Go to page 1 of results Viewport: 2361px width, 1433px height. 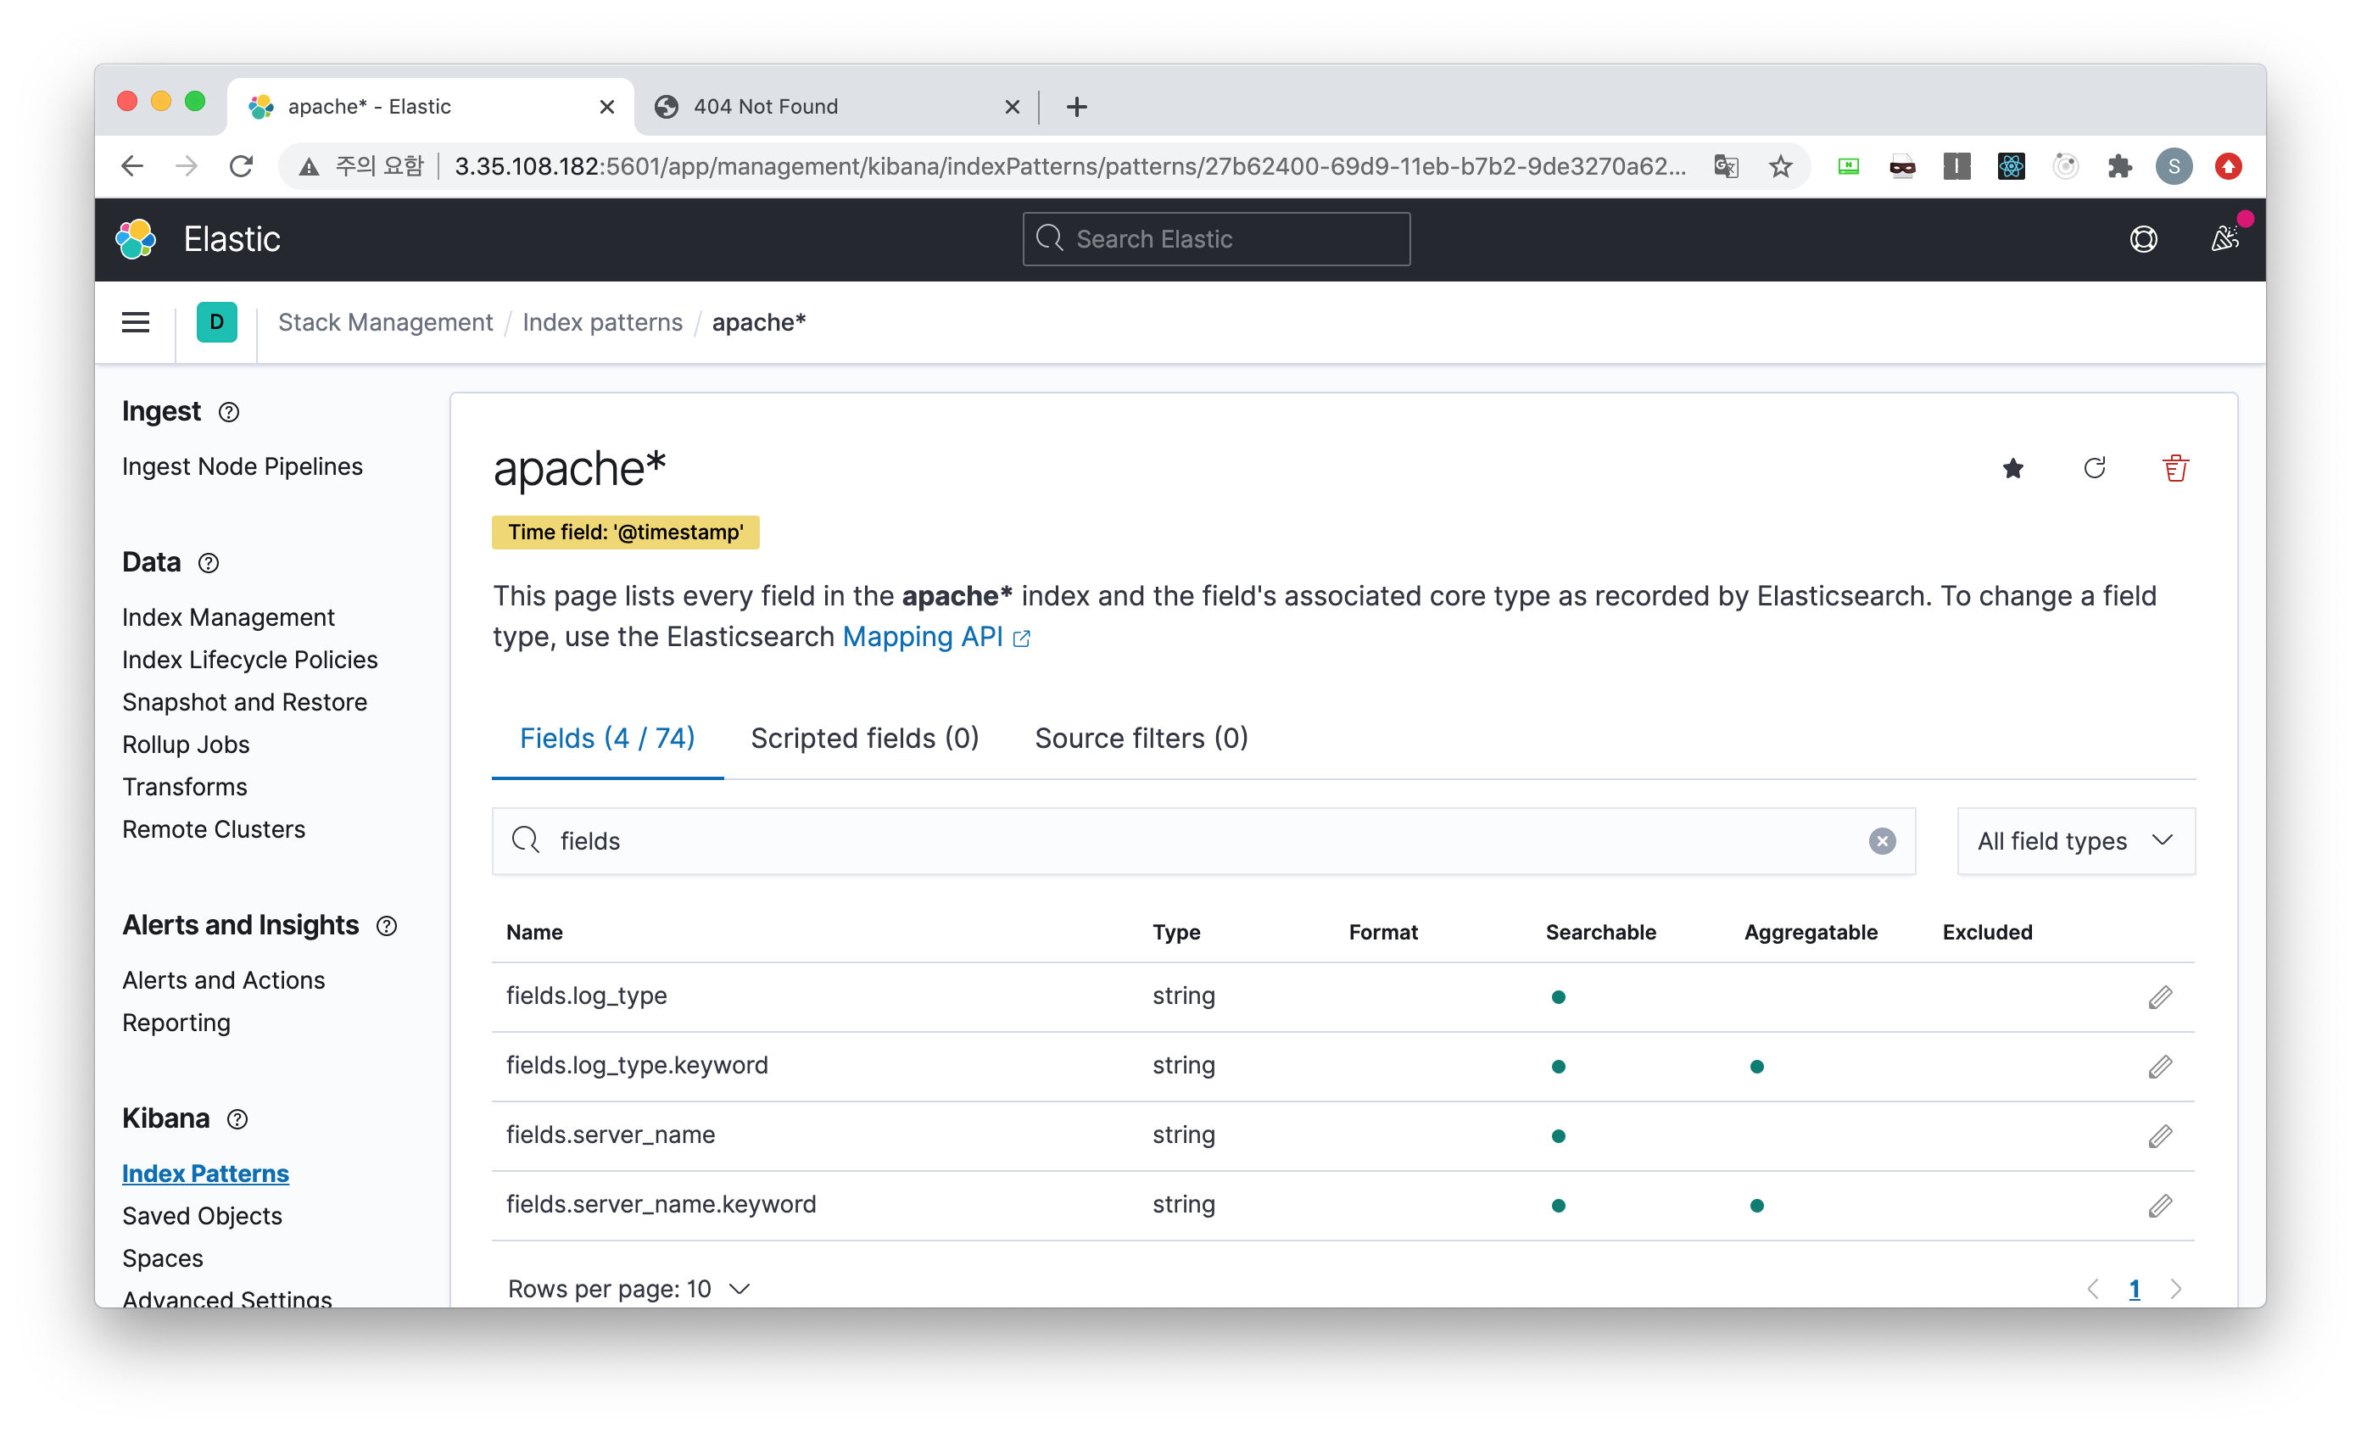[2134, 1290]
